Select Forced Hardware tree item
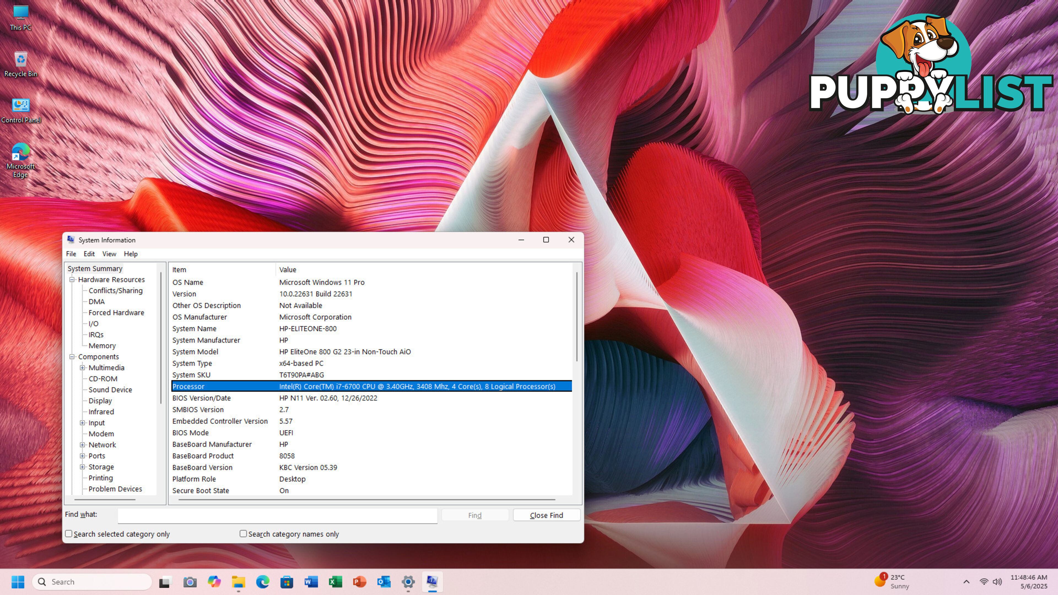Screen dimensions: 1058x595 [x=116, y=313]
